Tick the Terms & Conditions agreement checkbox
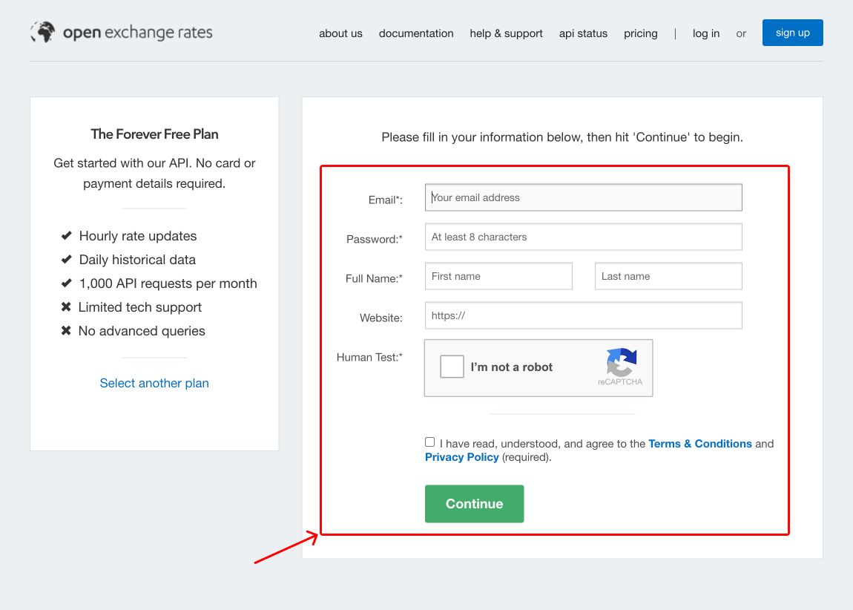This screenshot has height=610, width=853. 429,442
